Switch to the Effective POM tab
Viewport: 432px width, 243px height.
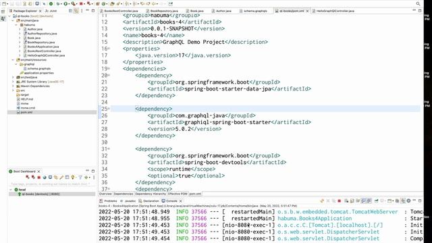178,194
